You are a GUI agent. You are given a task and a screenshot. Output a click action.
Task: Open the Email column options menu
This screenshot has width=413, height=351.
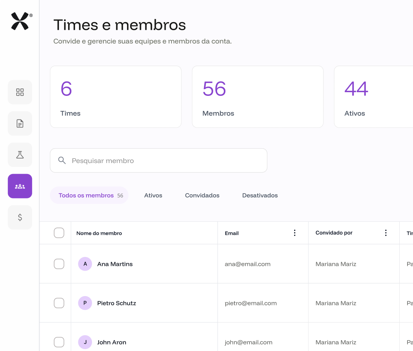pos(294,233)
